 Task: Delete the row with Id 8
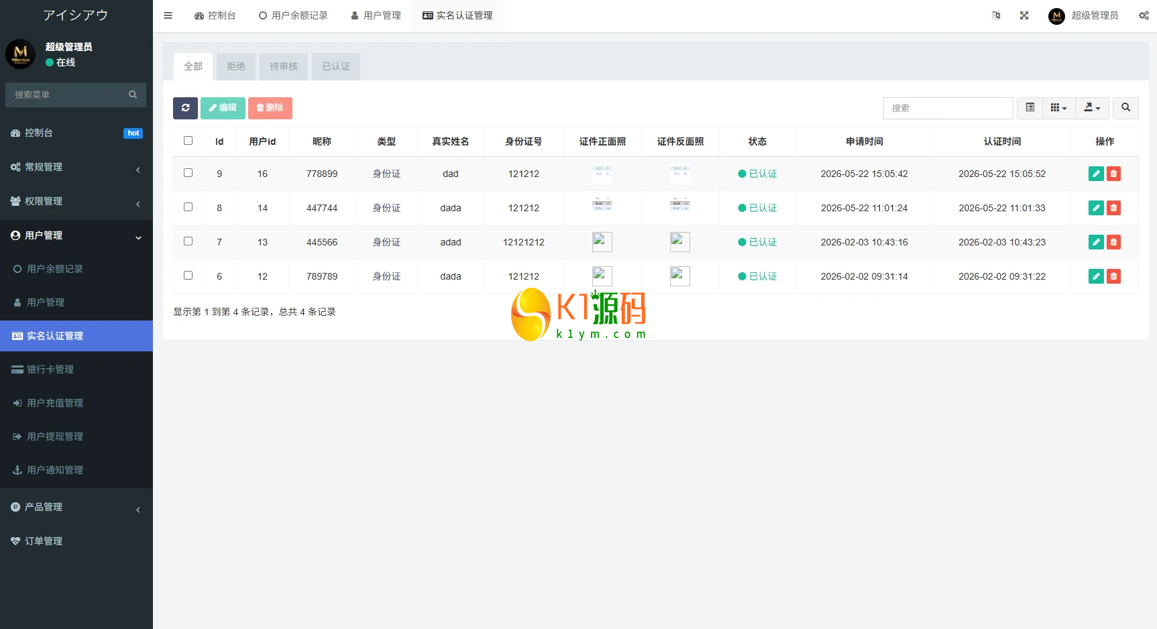click(x=1113, y=208)
